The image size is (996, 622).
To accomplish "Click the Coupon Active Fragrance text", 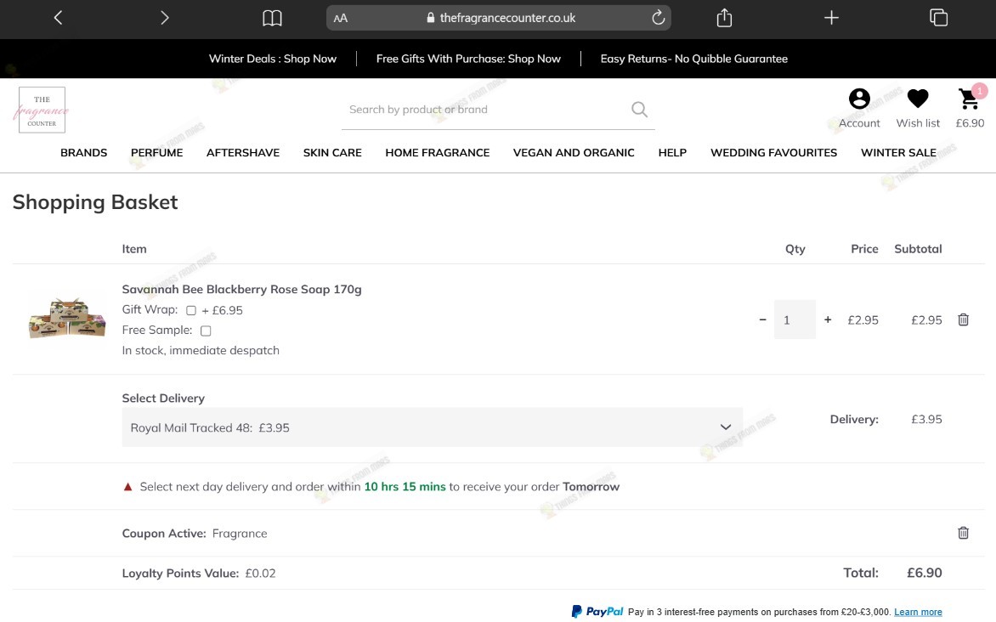I will click(195, 533).
